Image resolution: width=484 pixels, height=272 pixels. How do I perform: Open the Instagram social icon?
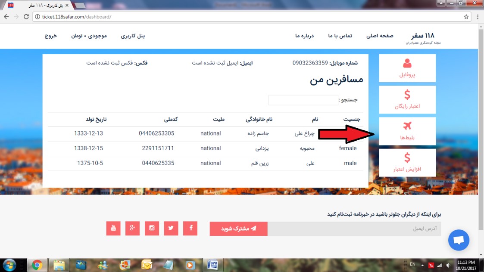152,229
